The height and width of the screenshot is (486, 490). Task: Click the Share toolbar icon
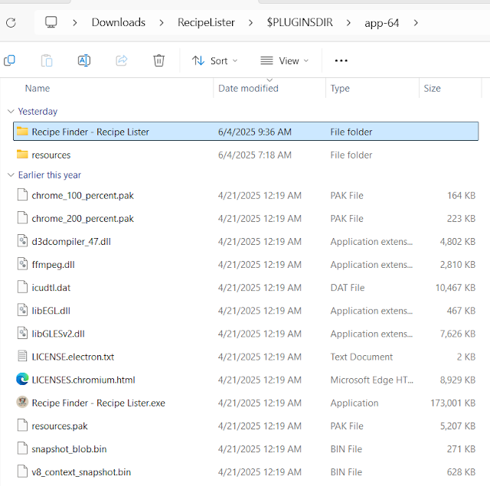(x=122, y=60)
